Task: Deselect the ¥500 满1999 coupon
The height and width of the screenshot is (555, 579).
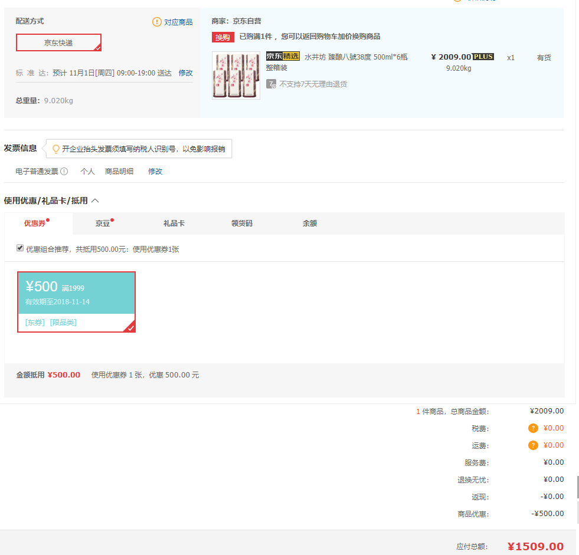Action: click(x=77, y=302)
